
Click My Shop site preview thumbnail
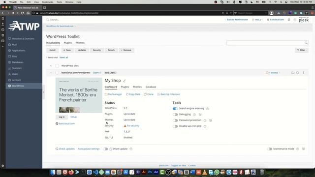[x=79, y=95]
